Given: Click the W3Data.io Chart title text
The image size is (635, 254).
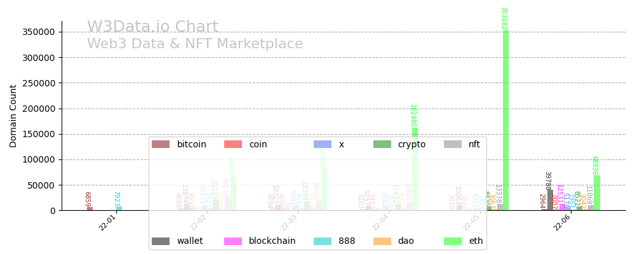Looking at the screenshot, I should pyautogui.click(x=152, y=27).
